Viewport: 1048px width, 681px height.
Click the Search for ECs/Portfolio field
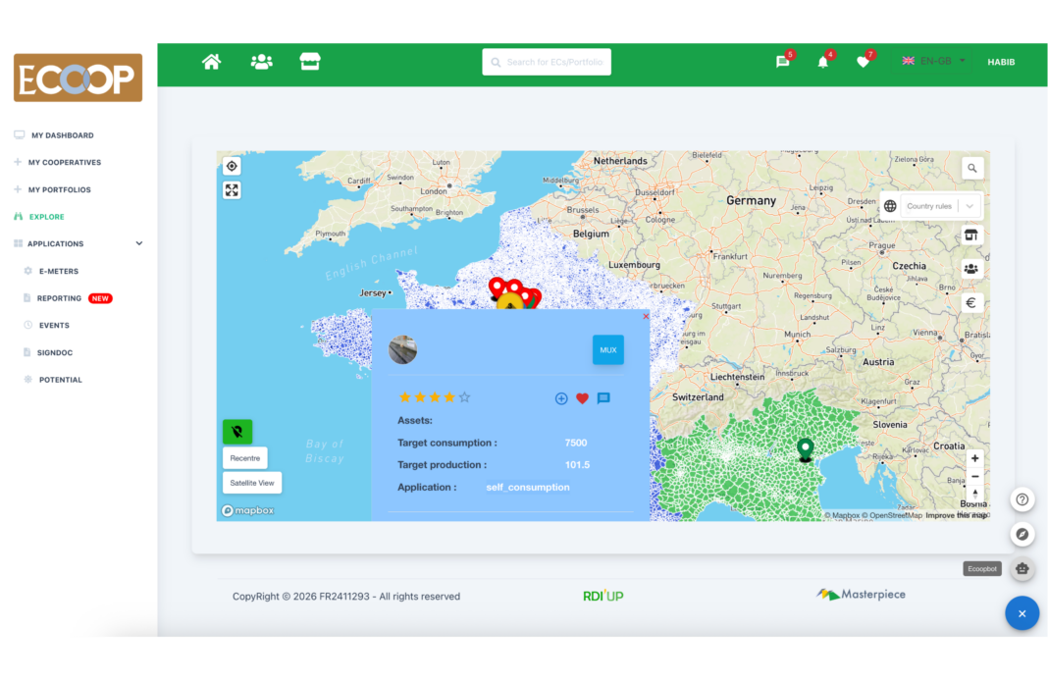(x=547, y=62)
